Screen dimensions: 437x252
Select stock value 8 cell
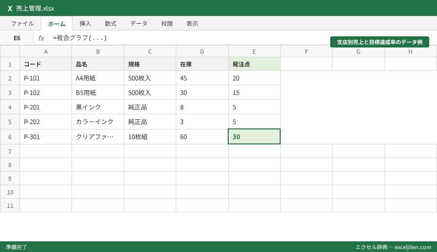202,107
